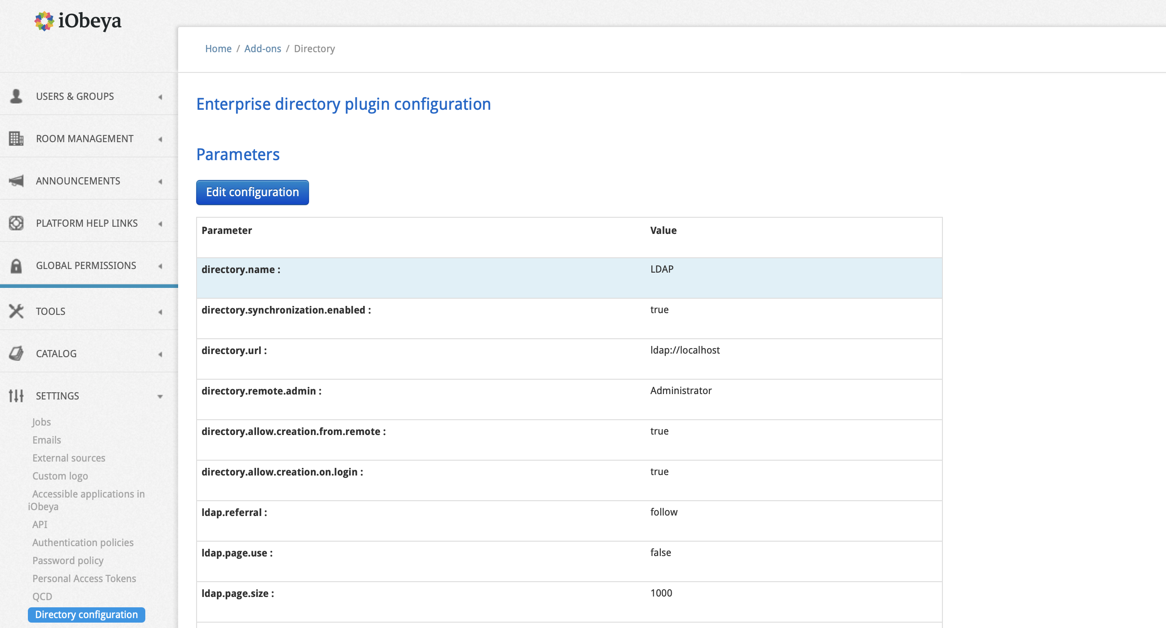Click the ldap.page.size parameter label
This screenshot has height=628, width=1166.
click(238, 594)
